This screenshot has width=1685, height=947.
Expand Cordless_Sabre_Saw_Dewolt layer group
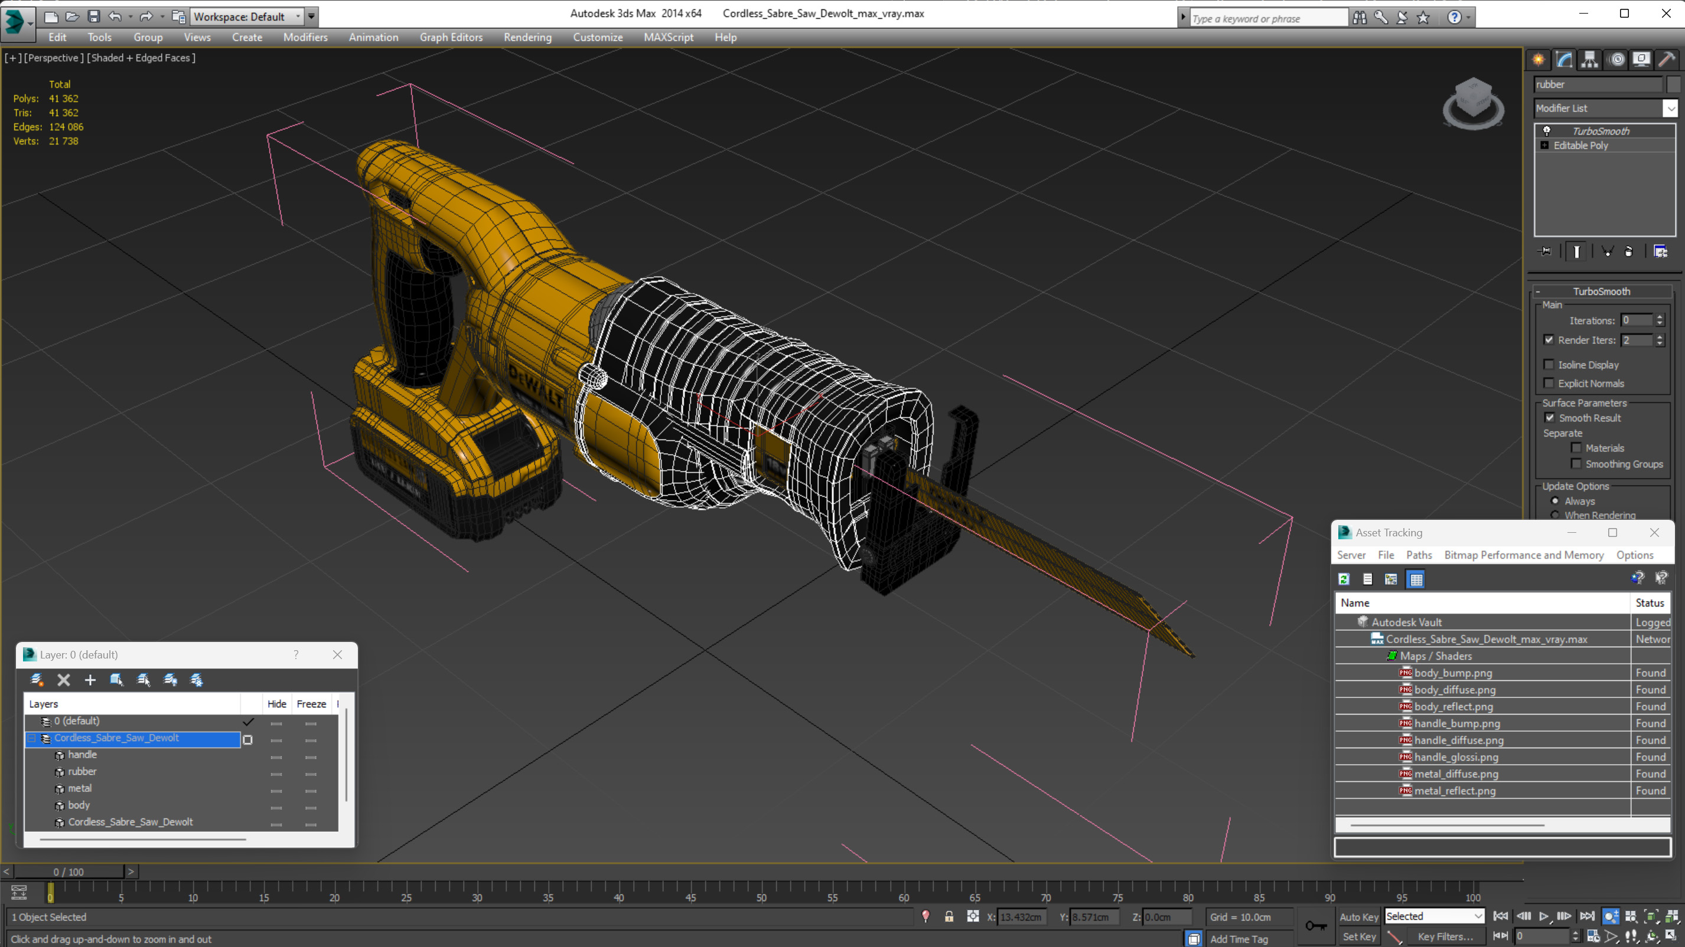32,738
